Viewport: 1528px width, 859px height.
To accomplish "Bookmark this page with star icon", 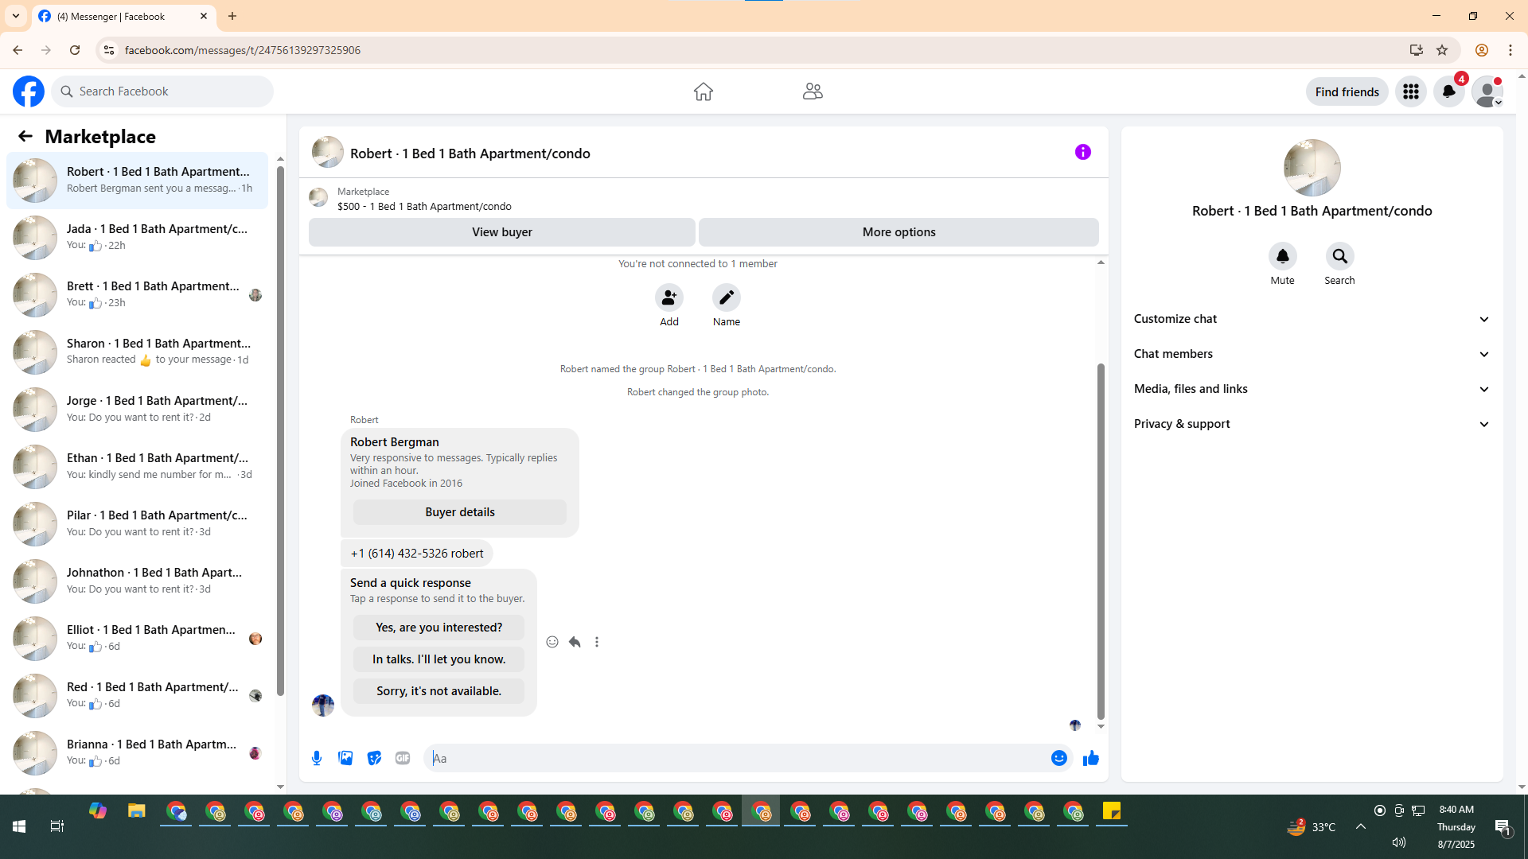I will tap(1442, 50).
